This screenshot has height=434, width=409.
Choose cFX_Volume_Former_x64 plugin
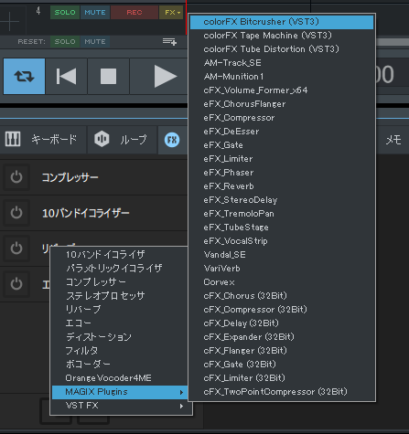point(282,90)
